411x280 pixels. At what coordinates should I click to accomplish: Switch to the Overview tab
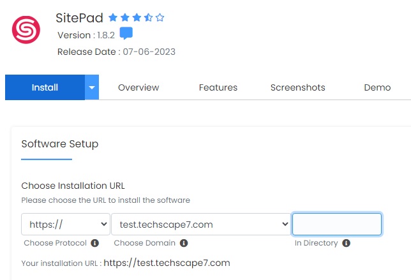138,87
